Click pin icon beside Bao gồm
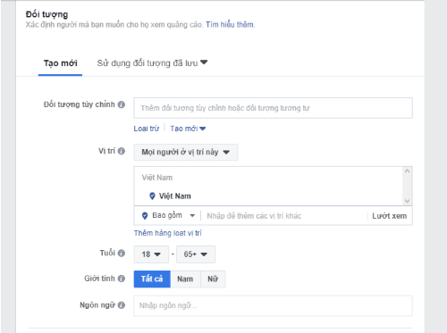447x333 pixels. pyautogui.click(x=145, y=215)
